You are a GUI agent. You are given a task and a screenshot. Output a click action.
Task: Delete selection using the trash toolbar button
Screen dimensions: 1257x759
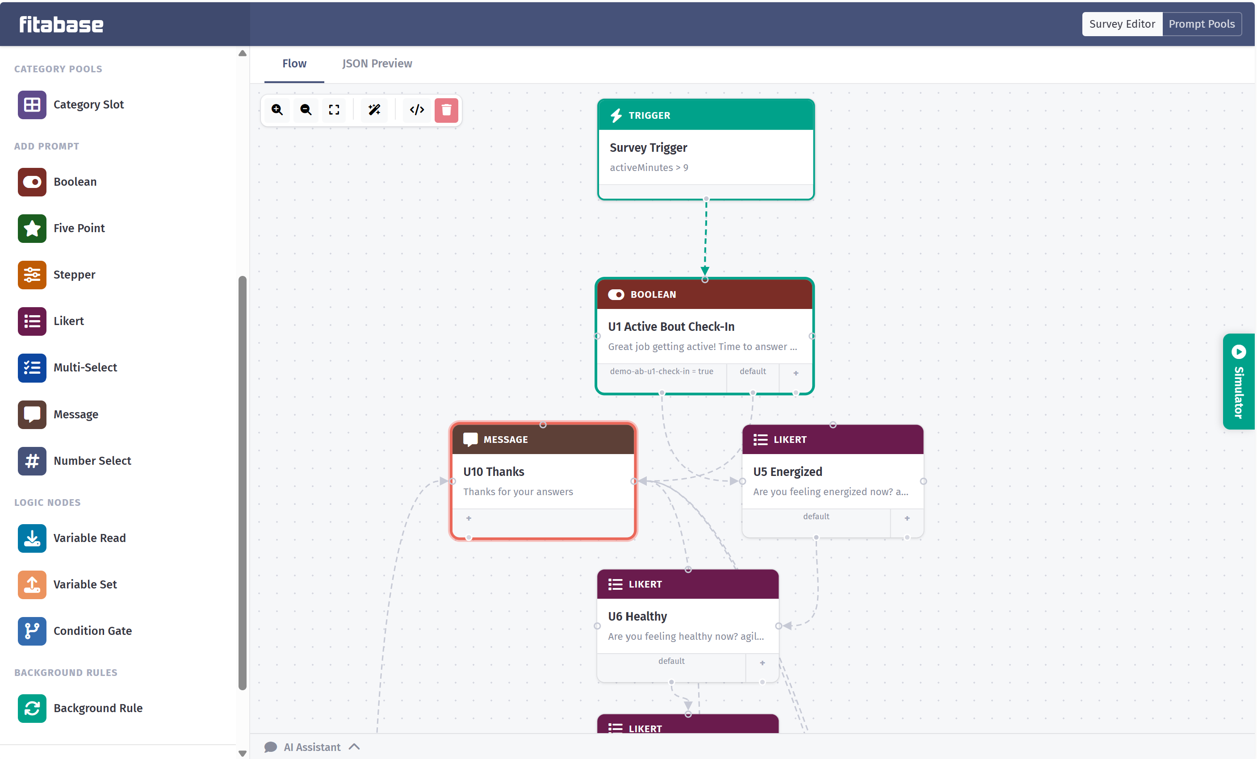pos(446,109)
